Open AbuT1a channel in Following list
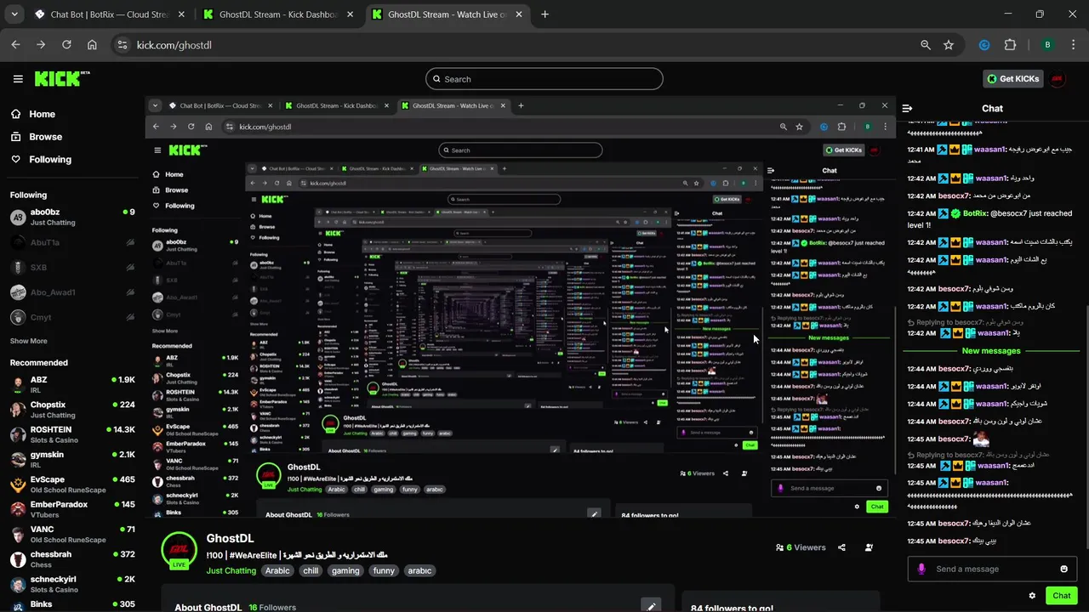Screen dimensions: 1089x612 pyautogui.click(x=72, y=242)
